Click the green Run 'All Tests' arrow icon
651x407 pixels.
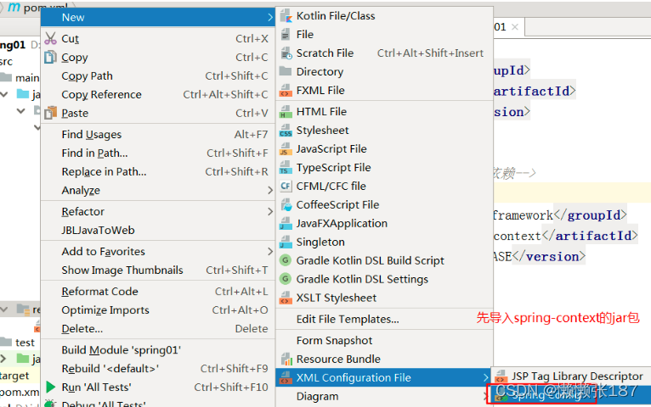[x=51, y=387]
